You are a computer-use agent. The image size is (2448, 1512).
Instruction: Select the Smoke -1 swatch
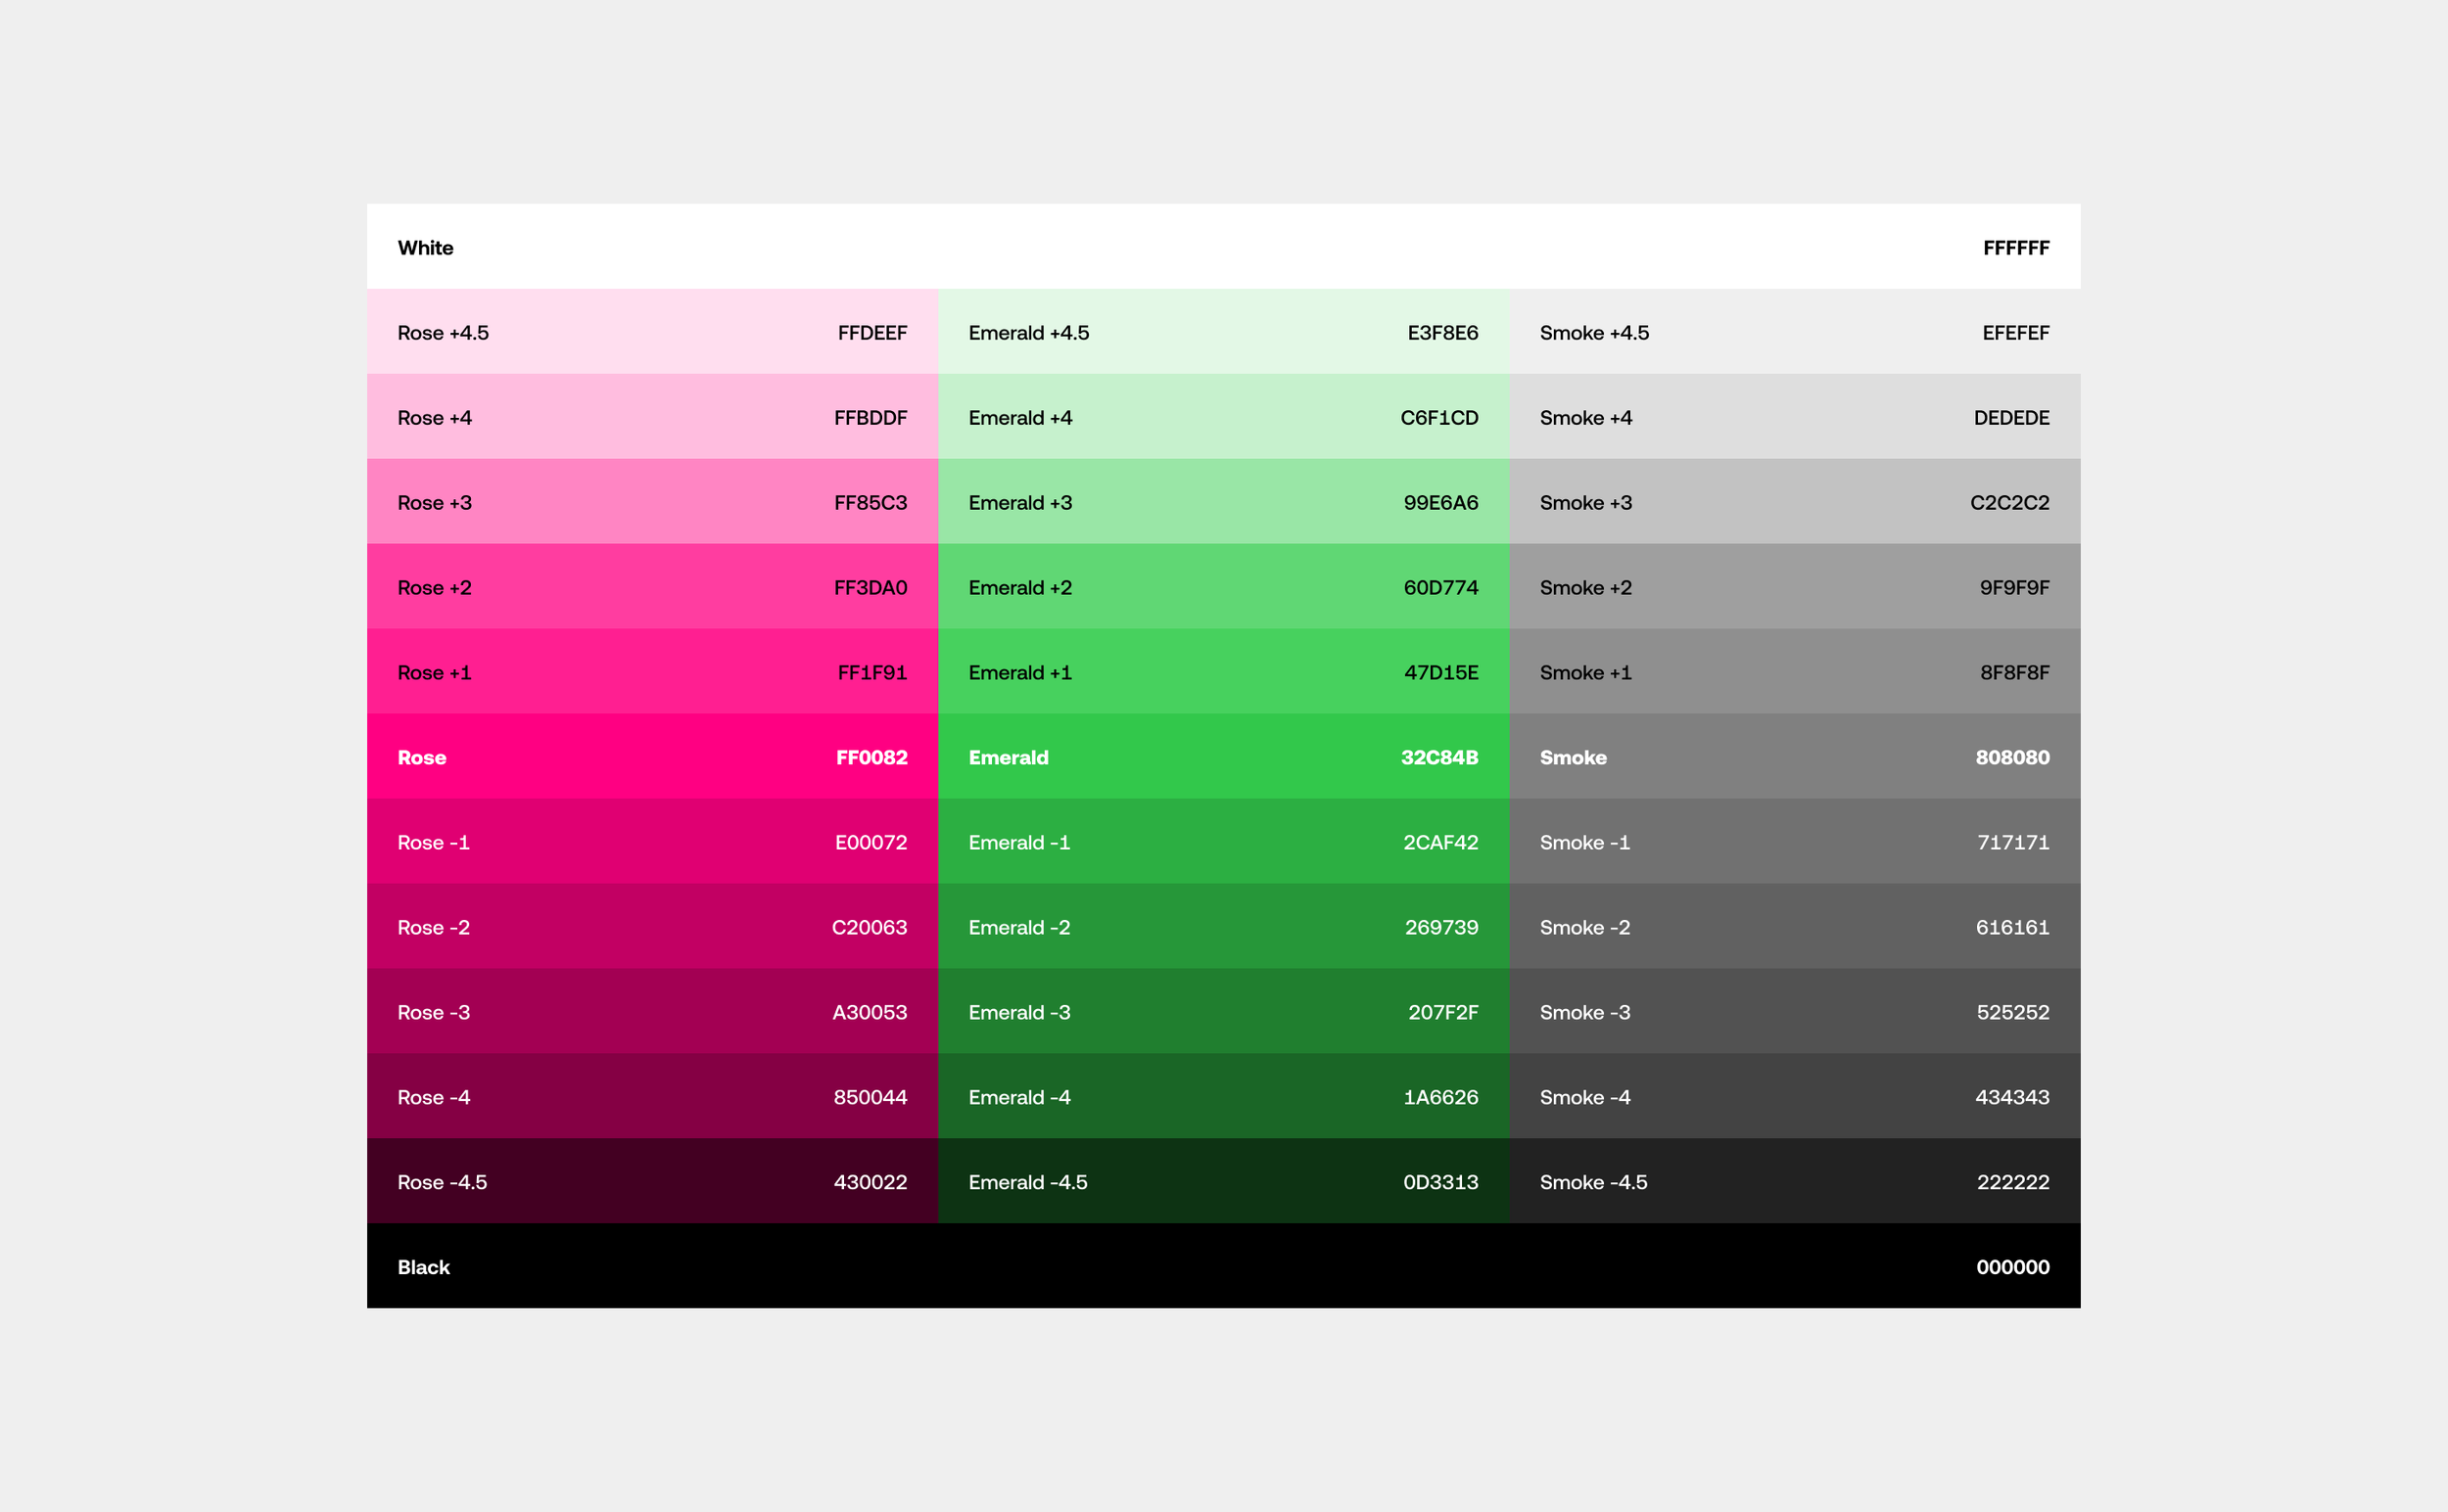point(1794,842)
